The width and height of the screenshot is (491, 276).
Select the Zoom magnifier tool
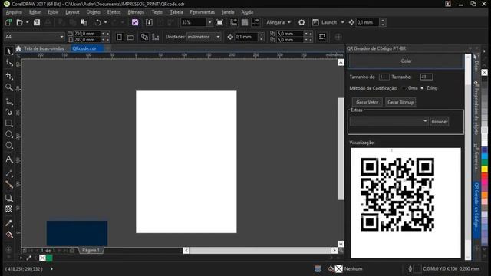point(8,87)
